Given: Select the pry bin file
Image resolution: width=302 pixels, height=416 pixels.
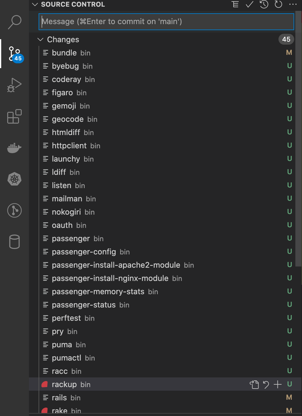Looking at the screenshot, I should [x=165, y=331].
